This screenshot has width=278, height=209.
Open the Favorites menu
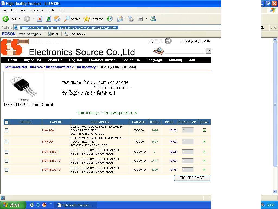(37, 10)
